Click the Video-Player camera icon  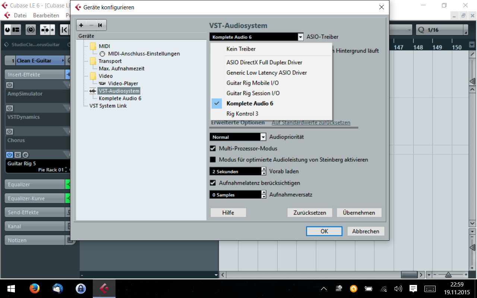pos(102,83)
